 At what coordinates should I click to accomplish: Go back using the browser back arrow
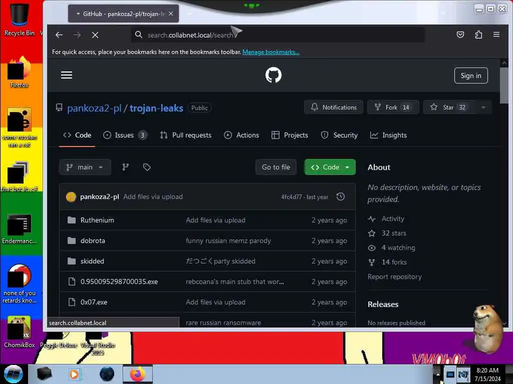tap(59, 35)
